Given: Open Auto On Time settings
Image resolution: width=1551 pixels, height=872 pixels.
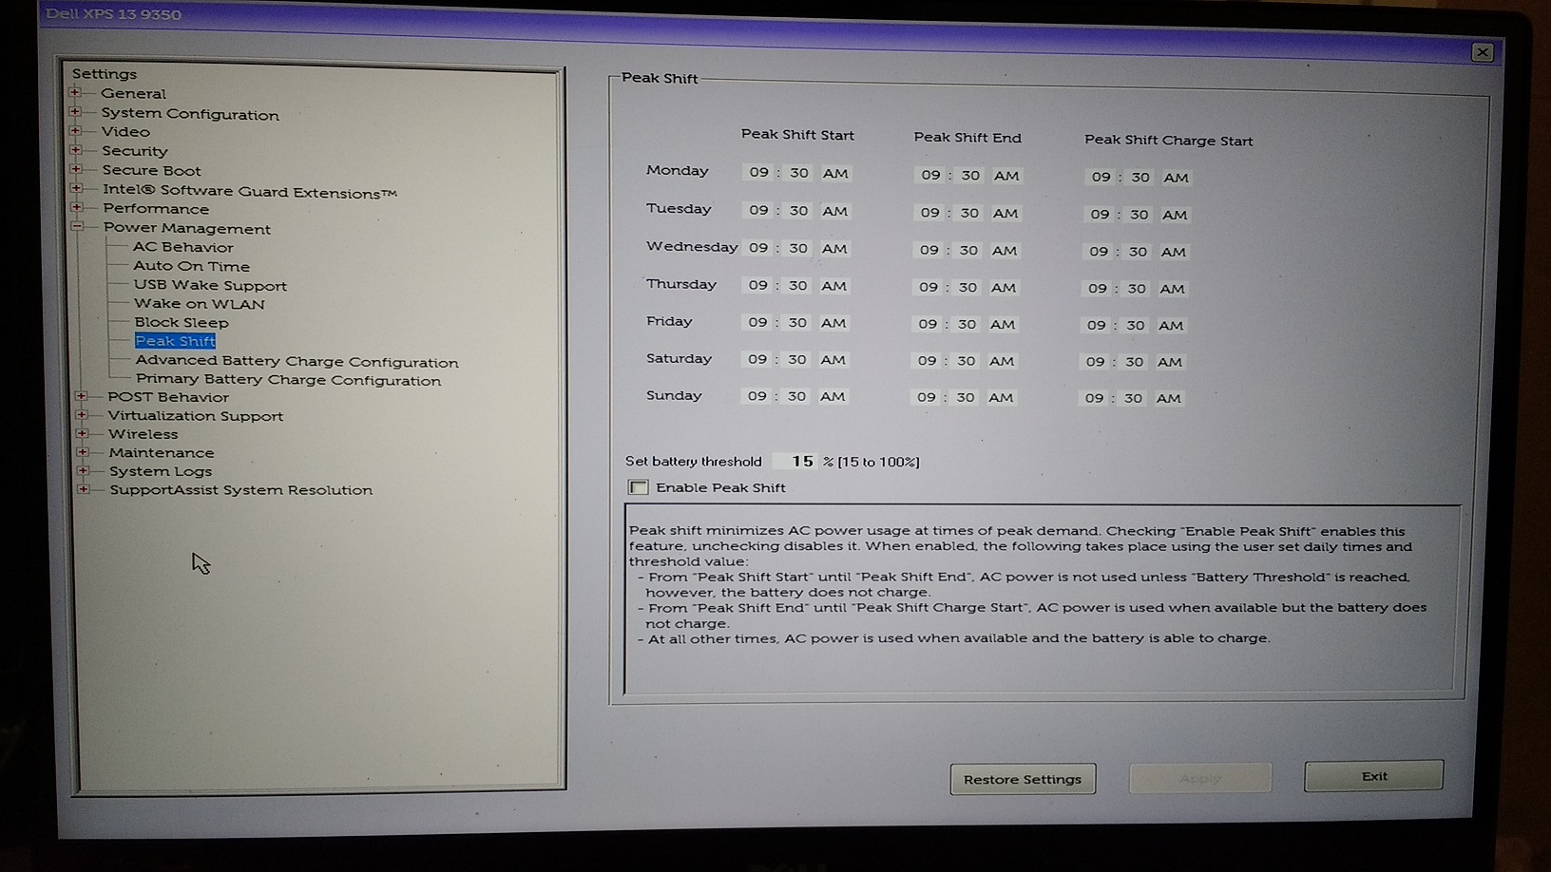Looking at the screenshot, I should 191,266.
